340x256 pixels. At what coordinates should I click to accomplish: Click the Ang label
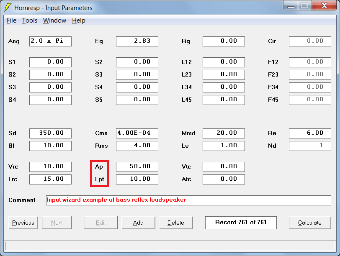tap(14, 41)
